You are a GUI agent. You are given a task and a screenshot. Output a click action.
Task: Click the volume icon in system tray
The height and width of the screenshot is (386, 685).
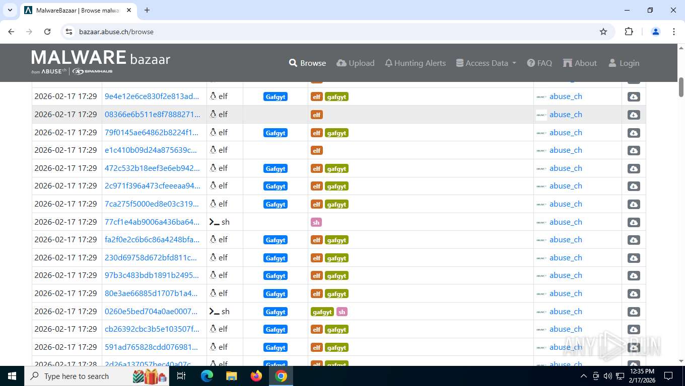[607, 376]
